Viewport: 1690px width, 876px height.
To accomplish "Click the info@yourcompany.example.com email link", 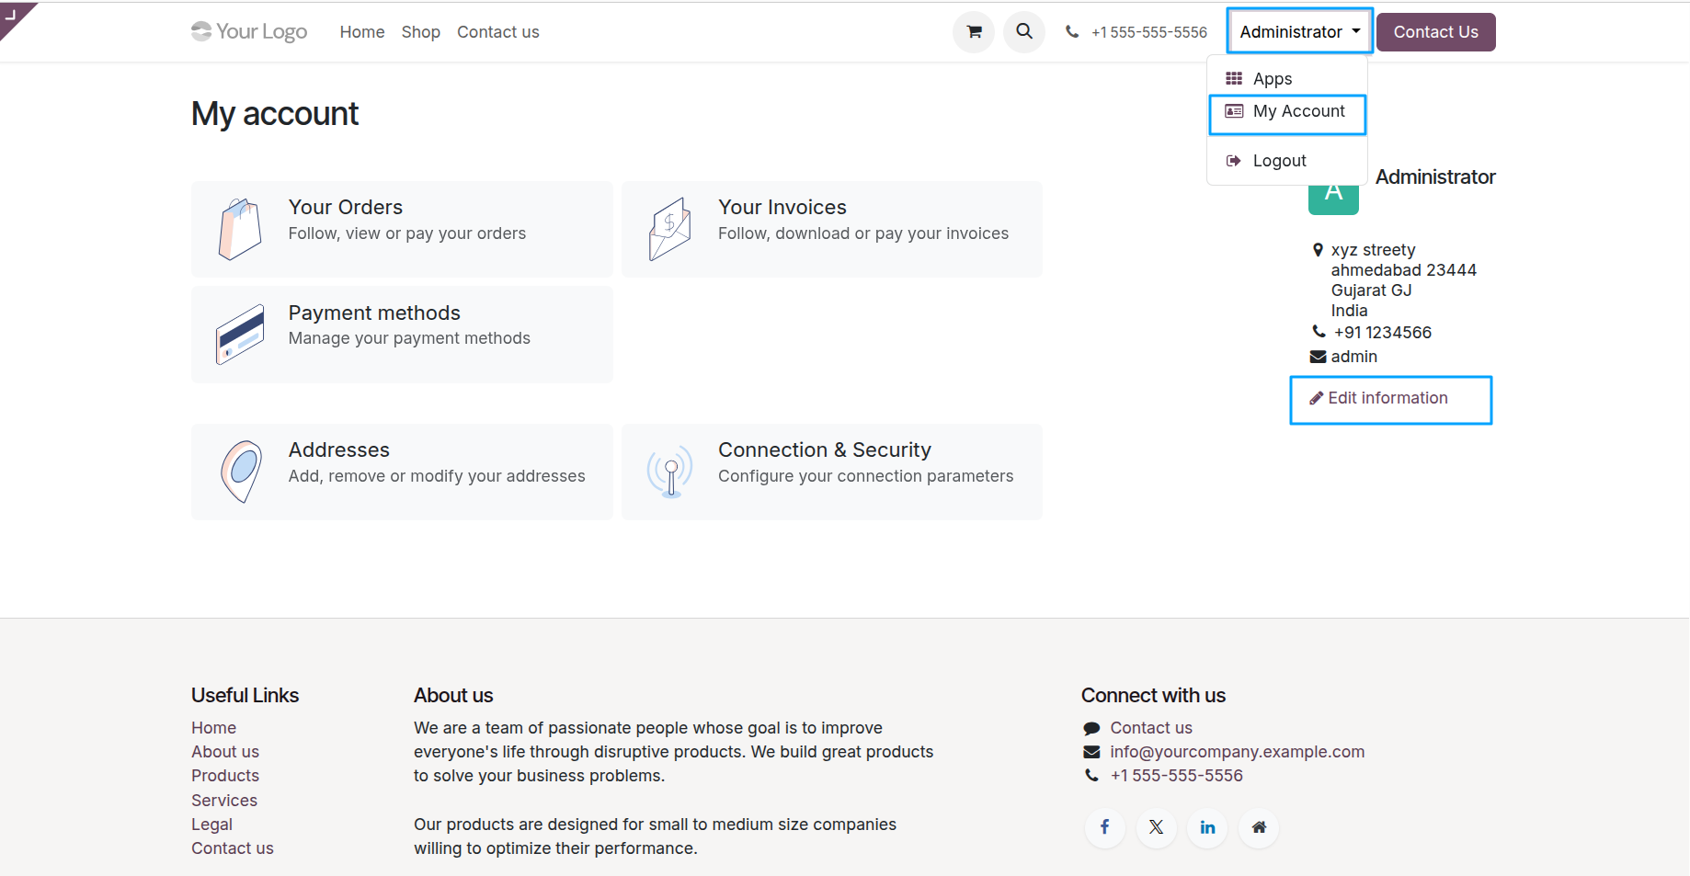I will [x=1237, y=751].
